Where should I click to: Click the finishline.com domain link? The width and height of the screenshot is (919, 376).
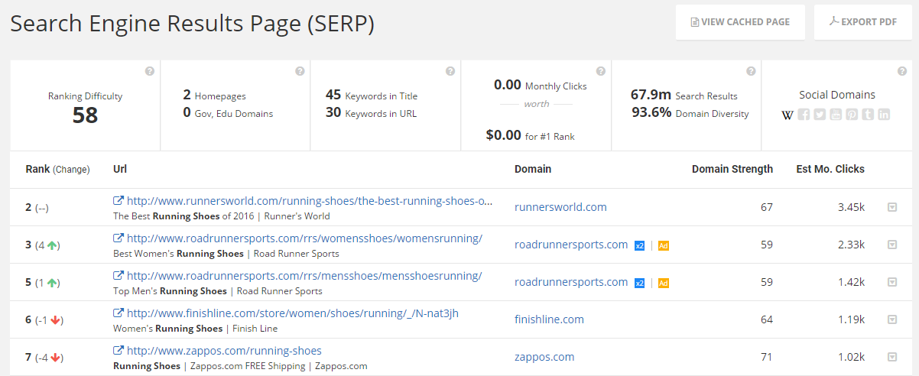point(549,319)
